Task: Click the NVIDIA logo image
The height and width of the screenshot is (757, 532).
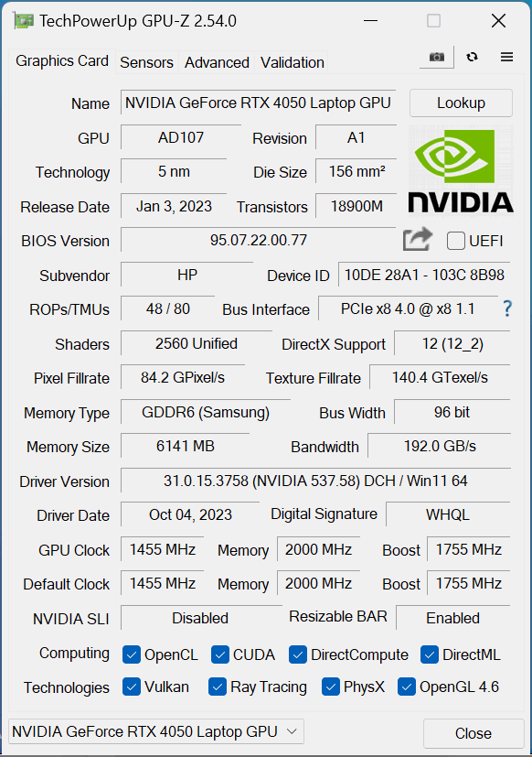Action: point(461,171)
